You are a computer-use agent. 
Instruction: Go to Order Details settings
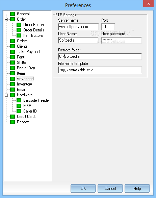click(34, 30)
